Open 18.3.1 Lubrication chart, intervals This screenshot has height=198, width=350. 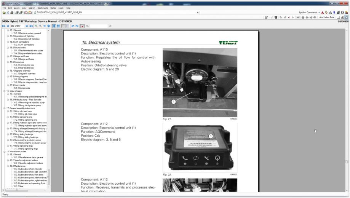27,169
